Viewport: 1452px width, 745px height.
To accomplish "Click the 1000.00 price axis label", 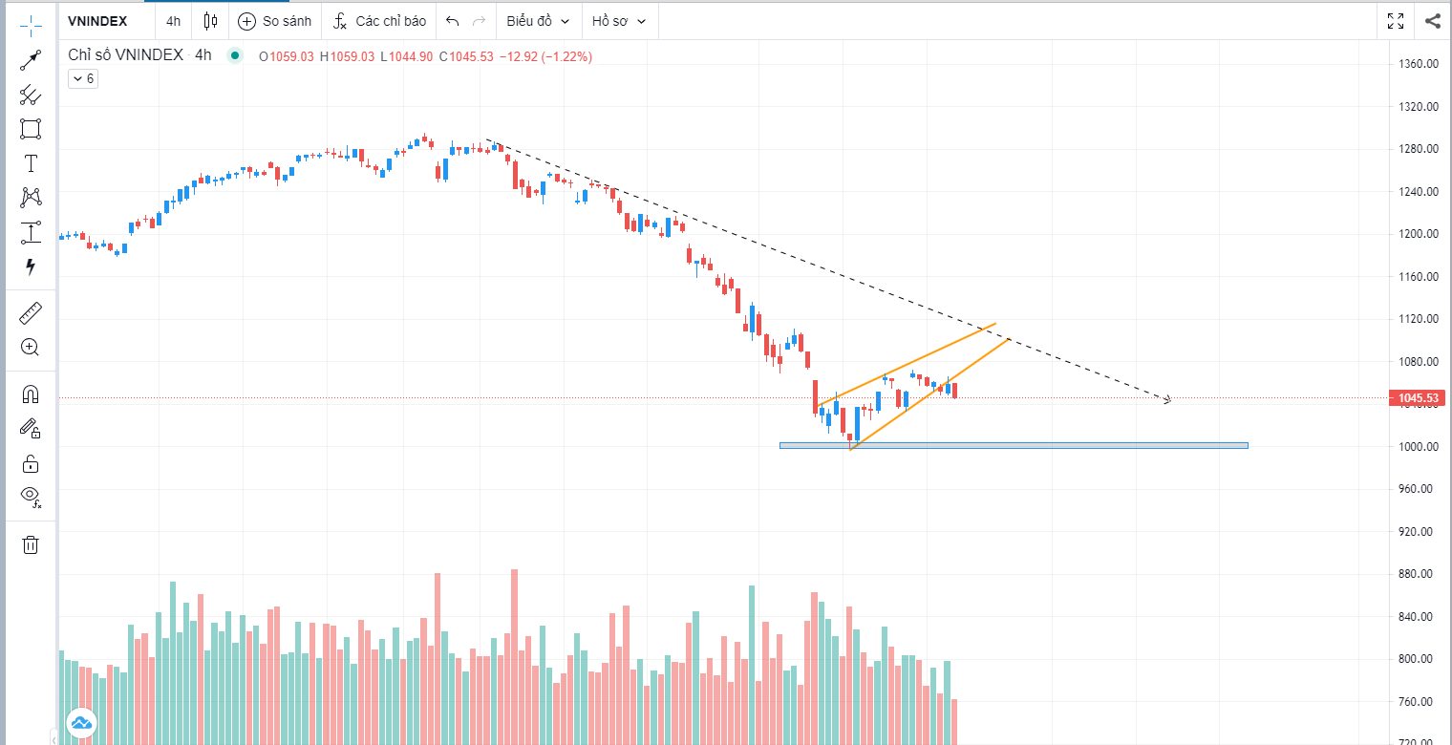I will pos(1419,446).
